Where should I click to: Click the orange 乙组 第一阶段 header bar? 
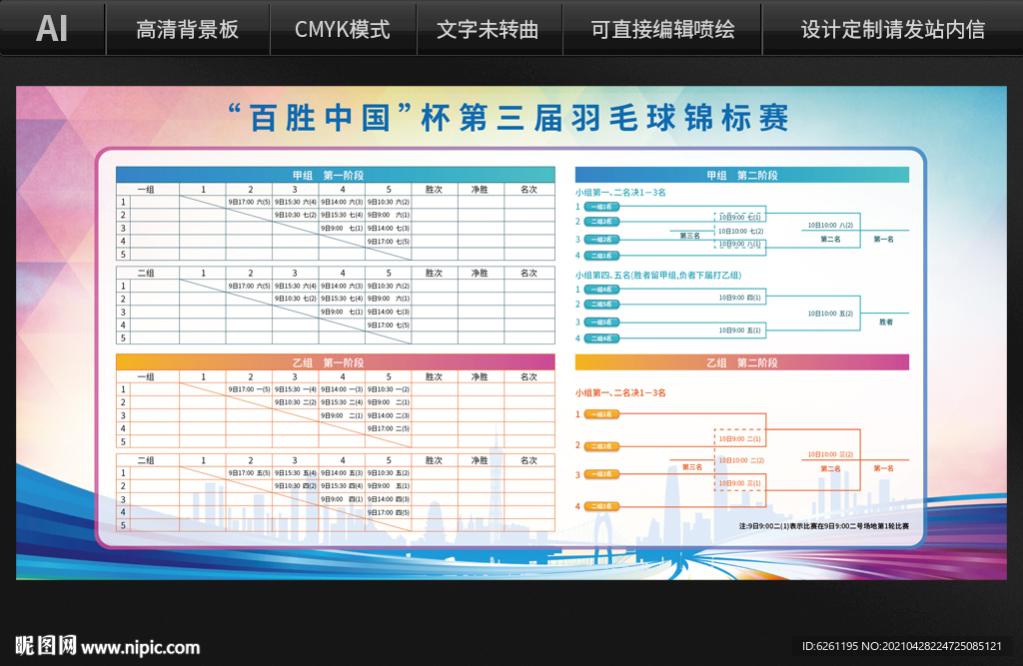pos(336,362)
